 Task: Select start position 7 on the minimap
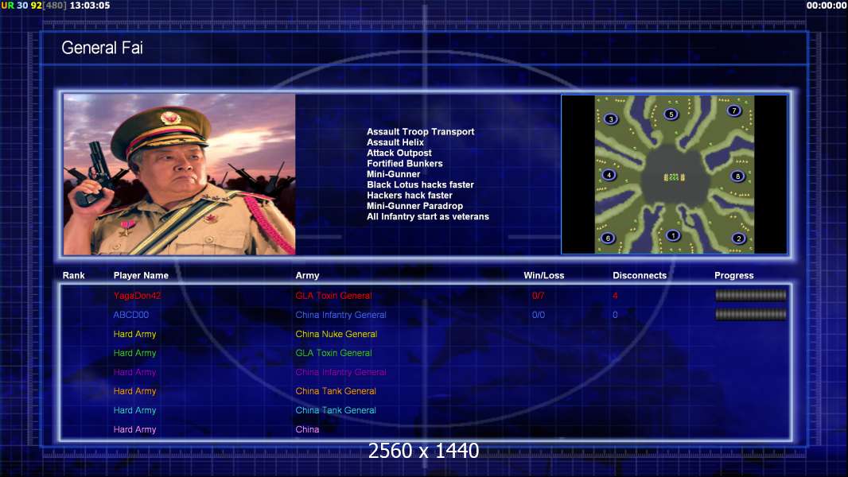[x=733, y=111]
